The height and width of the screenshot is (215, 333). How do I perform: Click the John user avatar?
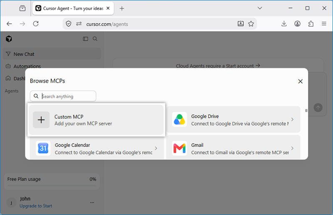coord(11,202)
